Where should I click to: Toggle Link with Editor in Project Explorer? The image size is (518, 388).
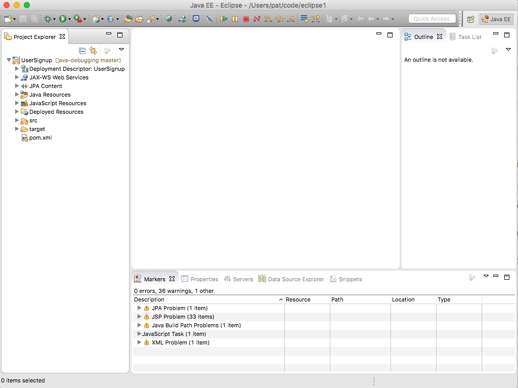tap(93, 50)
